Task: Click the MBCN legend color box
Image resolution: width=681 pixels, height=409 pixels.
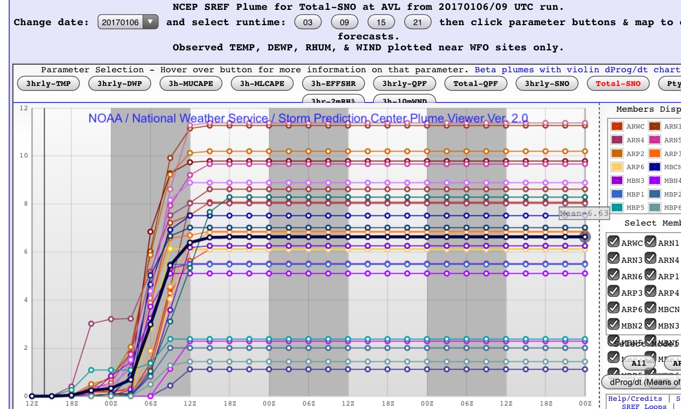Action: tap(655, 167)
